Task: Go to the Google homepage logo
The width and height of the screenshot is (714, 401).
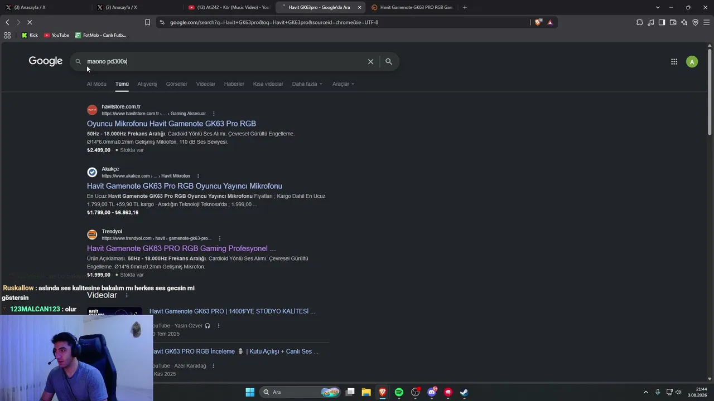Action: point(46,61)
